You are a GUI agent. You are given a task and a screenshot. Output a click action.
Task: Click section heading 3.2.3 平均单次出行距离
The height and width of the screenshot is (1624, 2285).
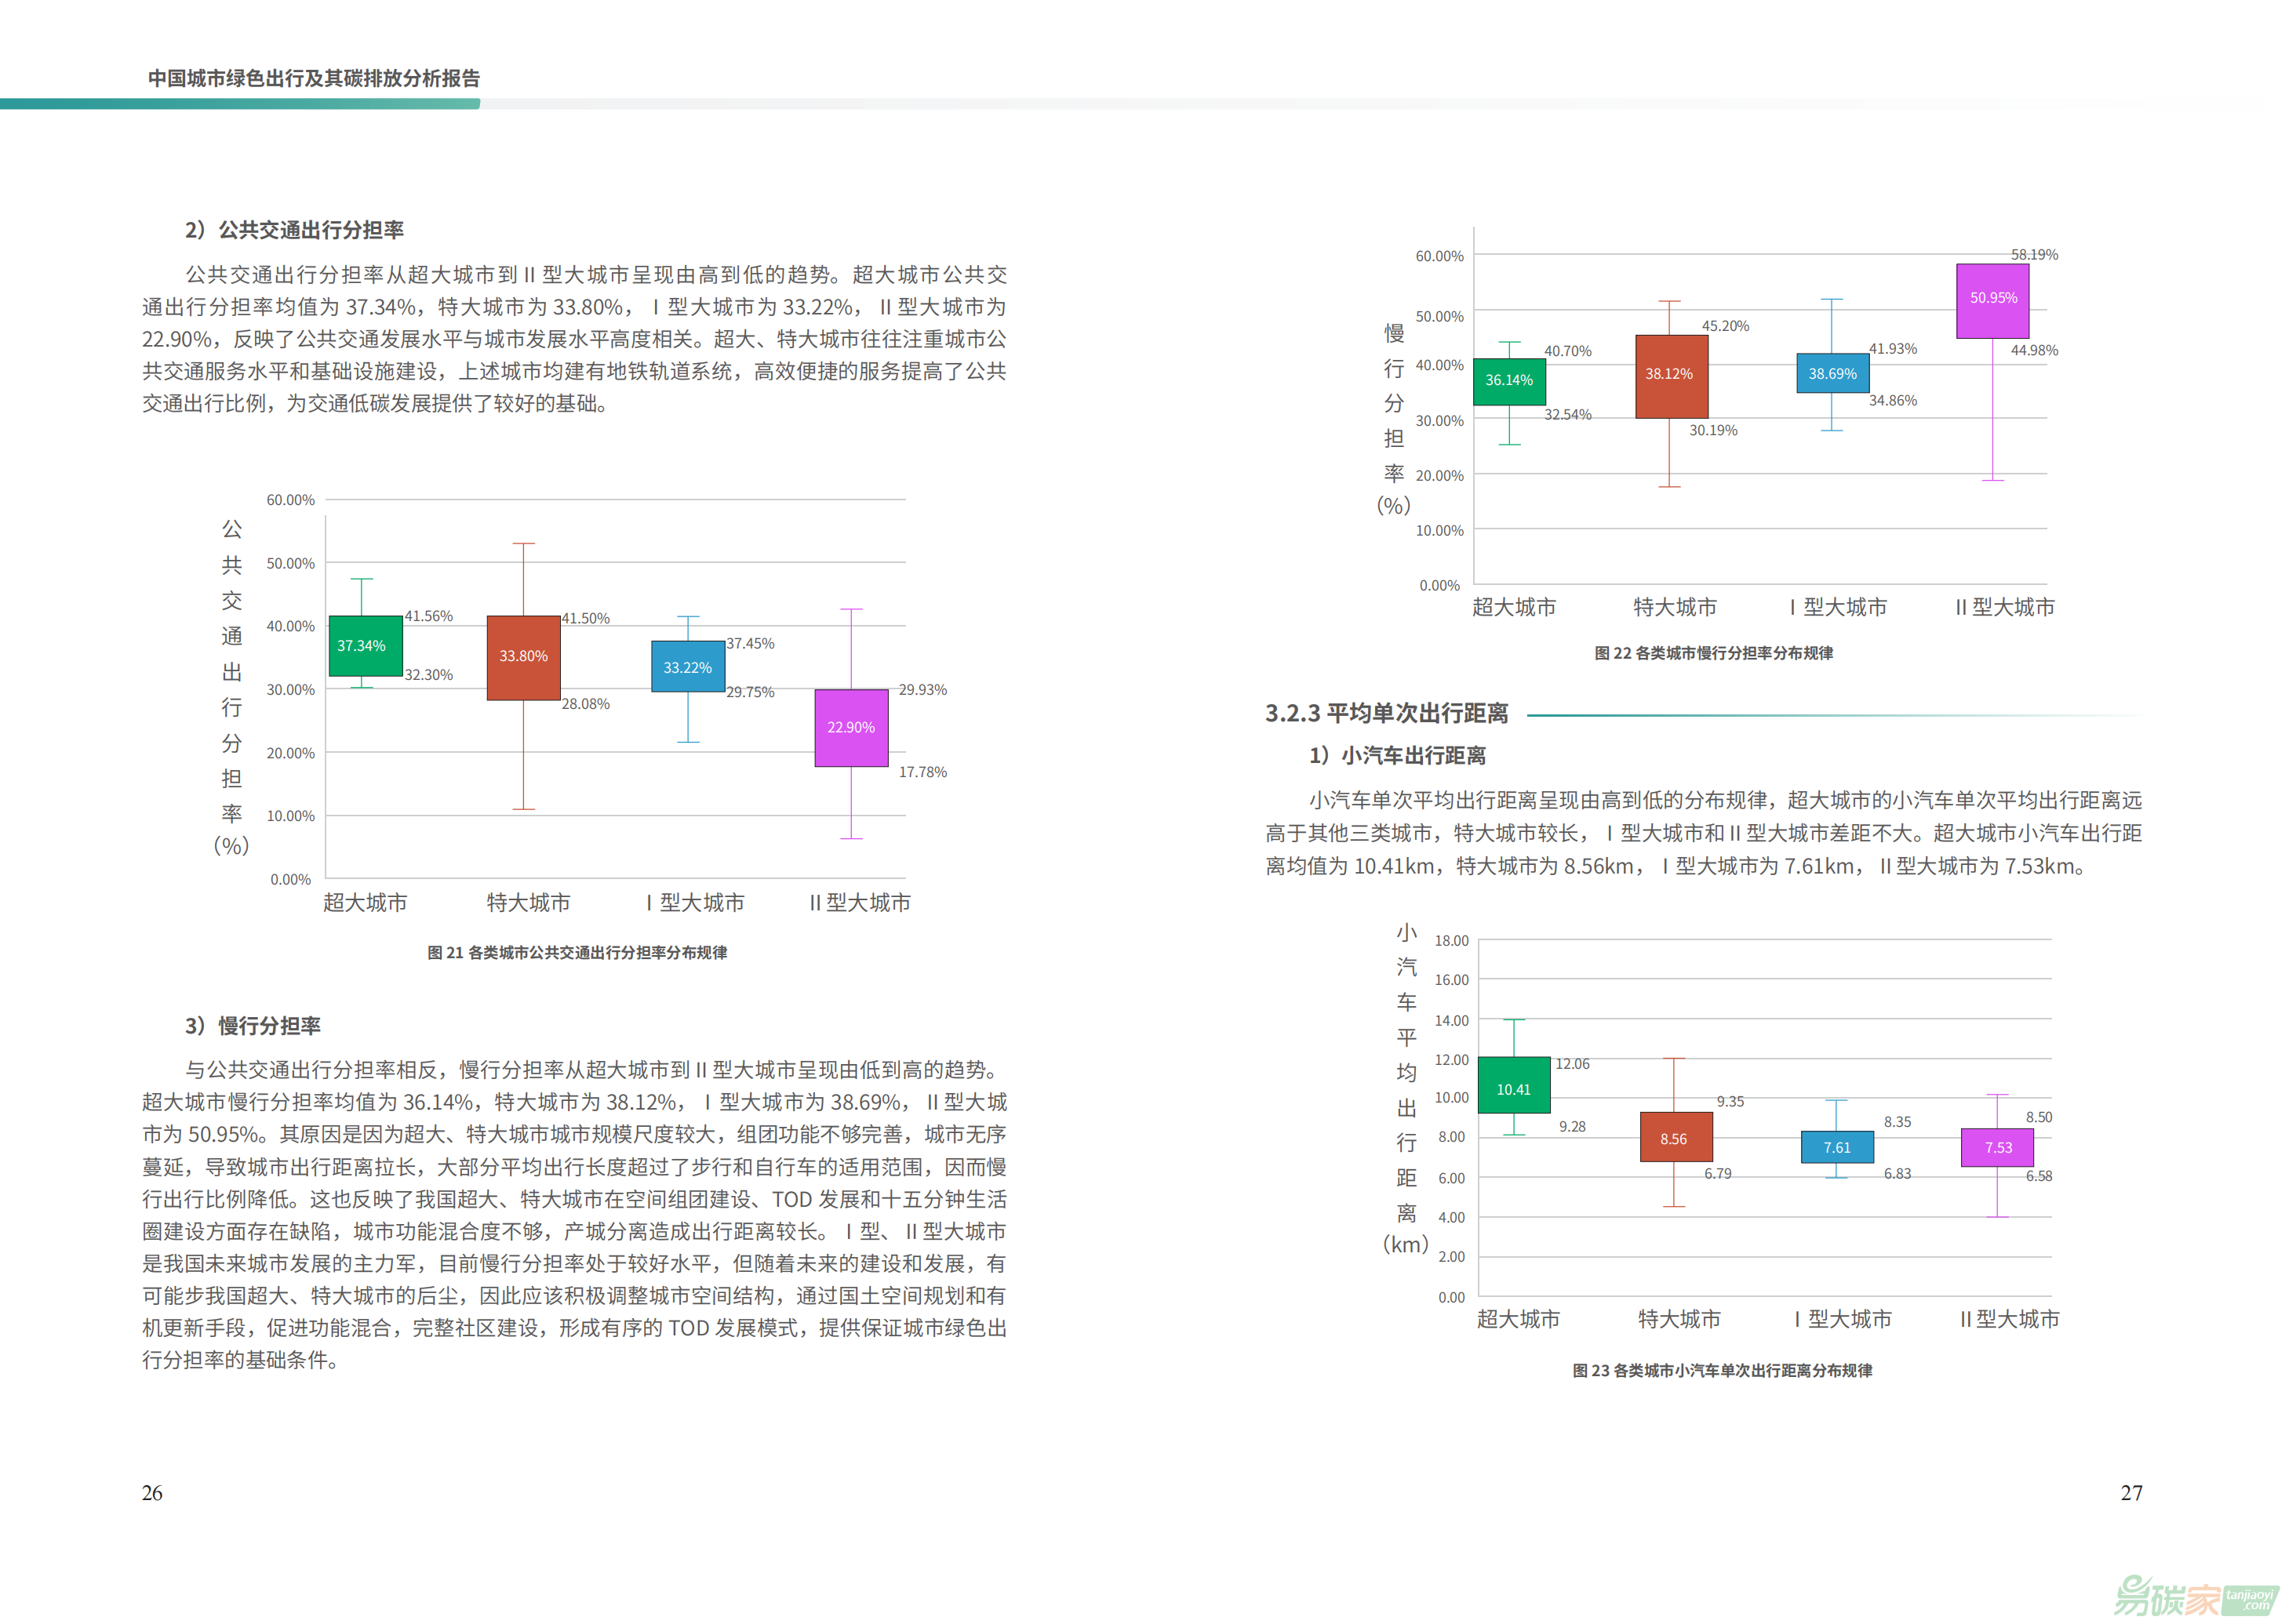tap(1385, 713)
